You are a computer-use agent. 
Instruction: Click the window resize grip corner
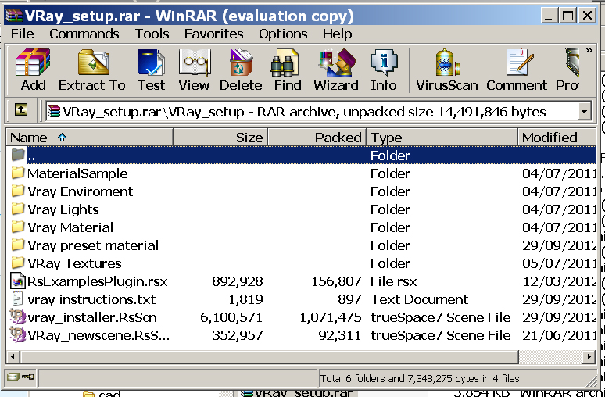[591, 381]
